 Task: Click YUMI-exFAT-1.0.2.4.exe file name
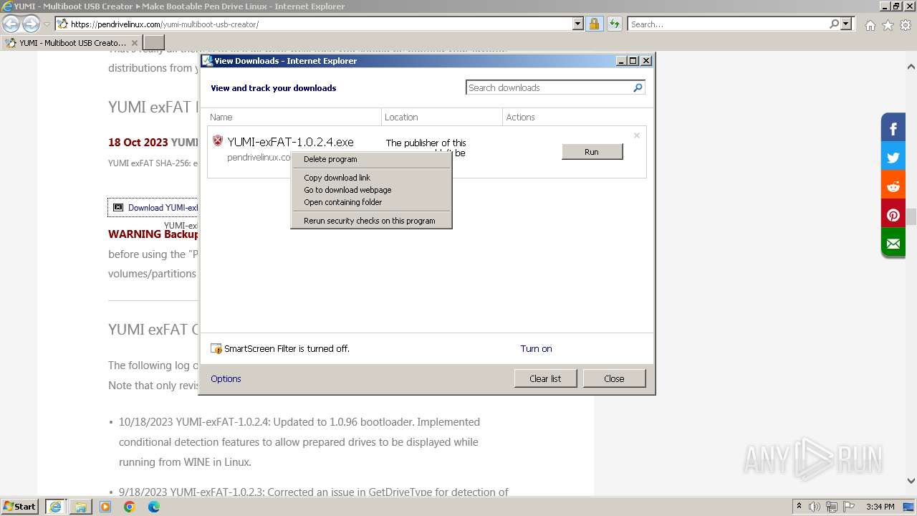point(290,142)
